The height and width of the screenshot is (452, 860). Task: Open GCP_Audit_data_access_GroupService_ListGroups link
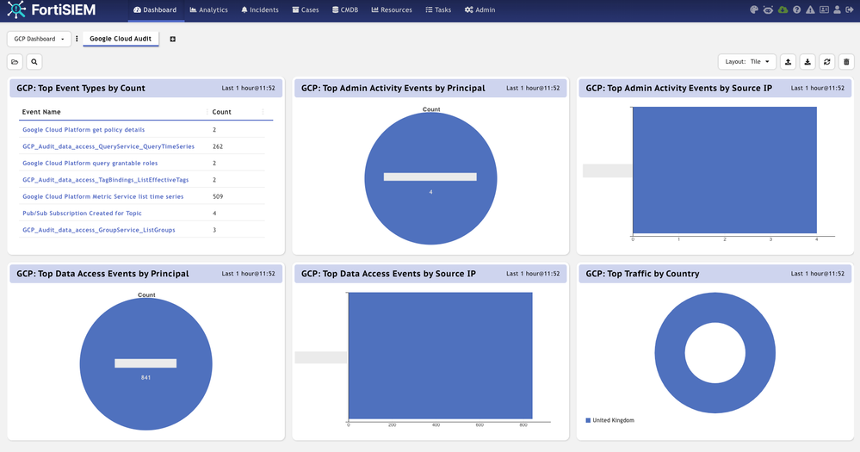(x=99, y=230)
